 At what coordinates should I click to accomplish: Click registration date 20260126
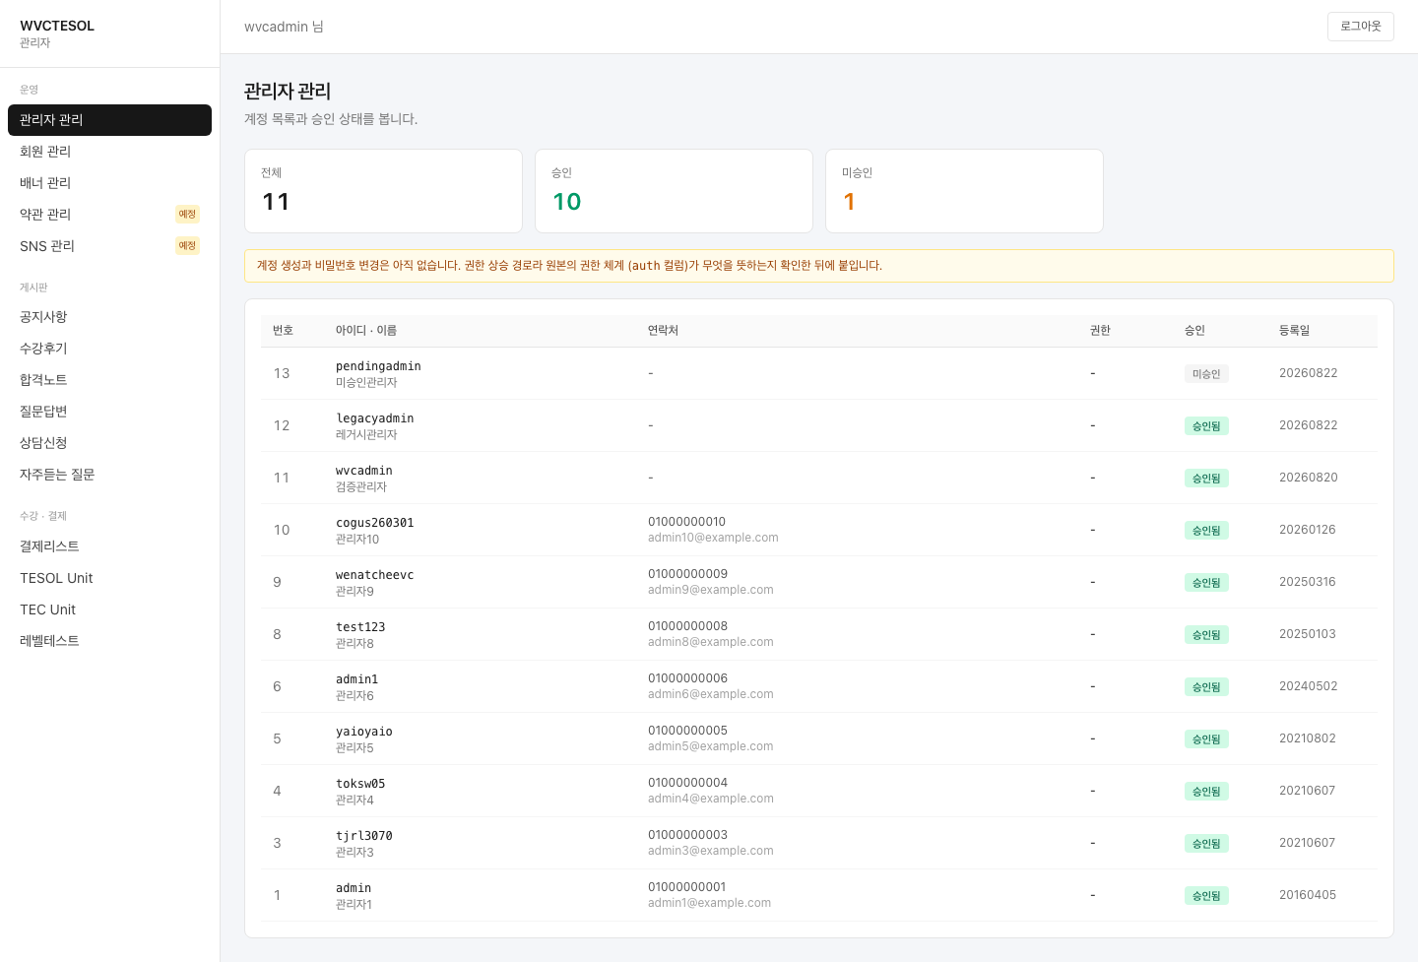click(1308, 530)
